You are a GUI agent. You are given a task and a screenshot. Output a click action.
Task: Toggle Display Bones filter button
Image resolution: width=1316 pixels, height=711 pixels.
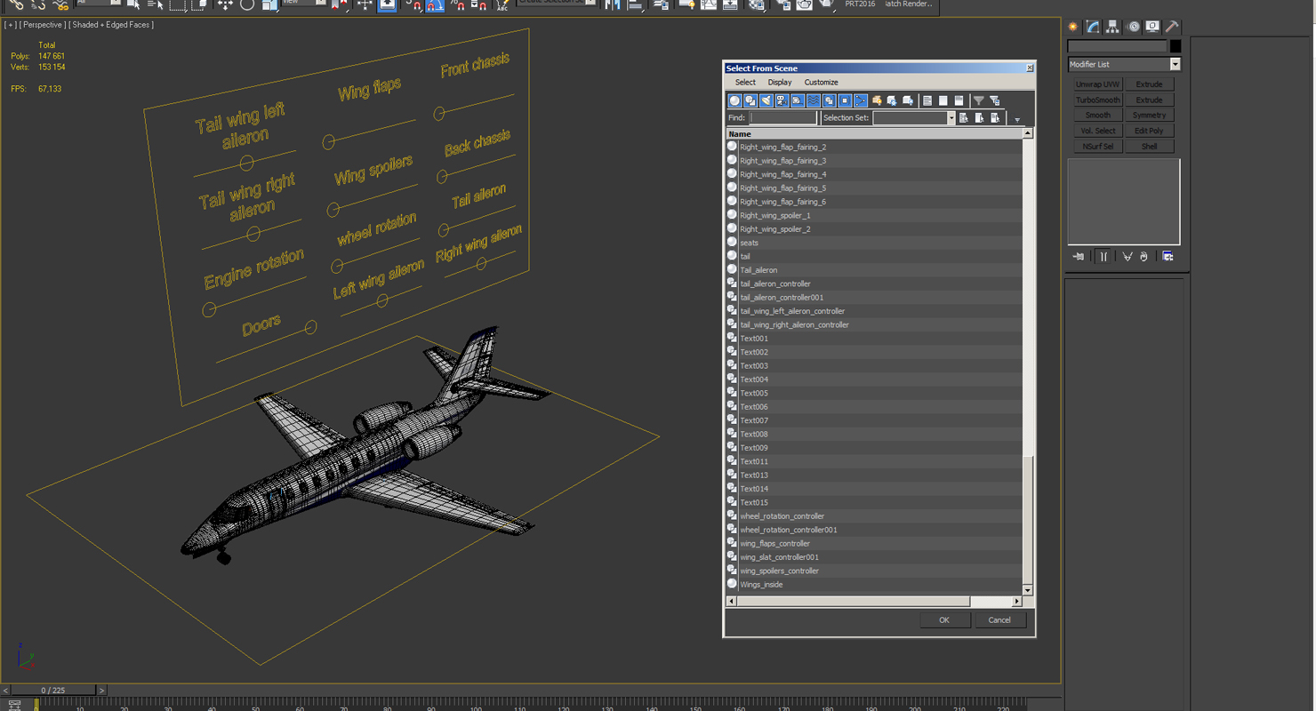click(861, 100)
